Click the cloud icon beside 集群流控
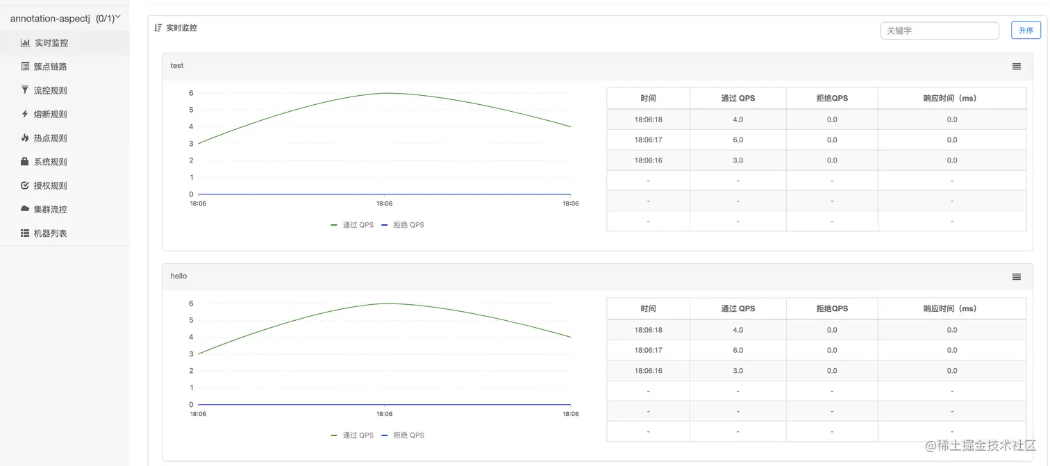This screenshot has height=466, width=1050. tap(25, 209)
